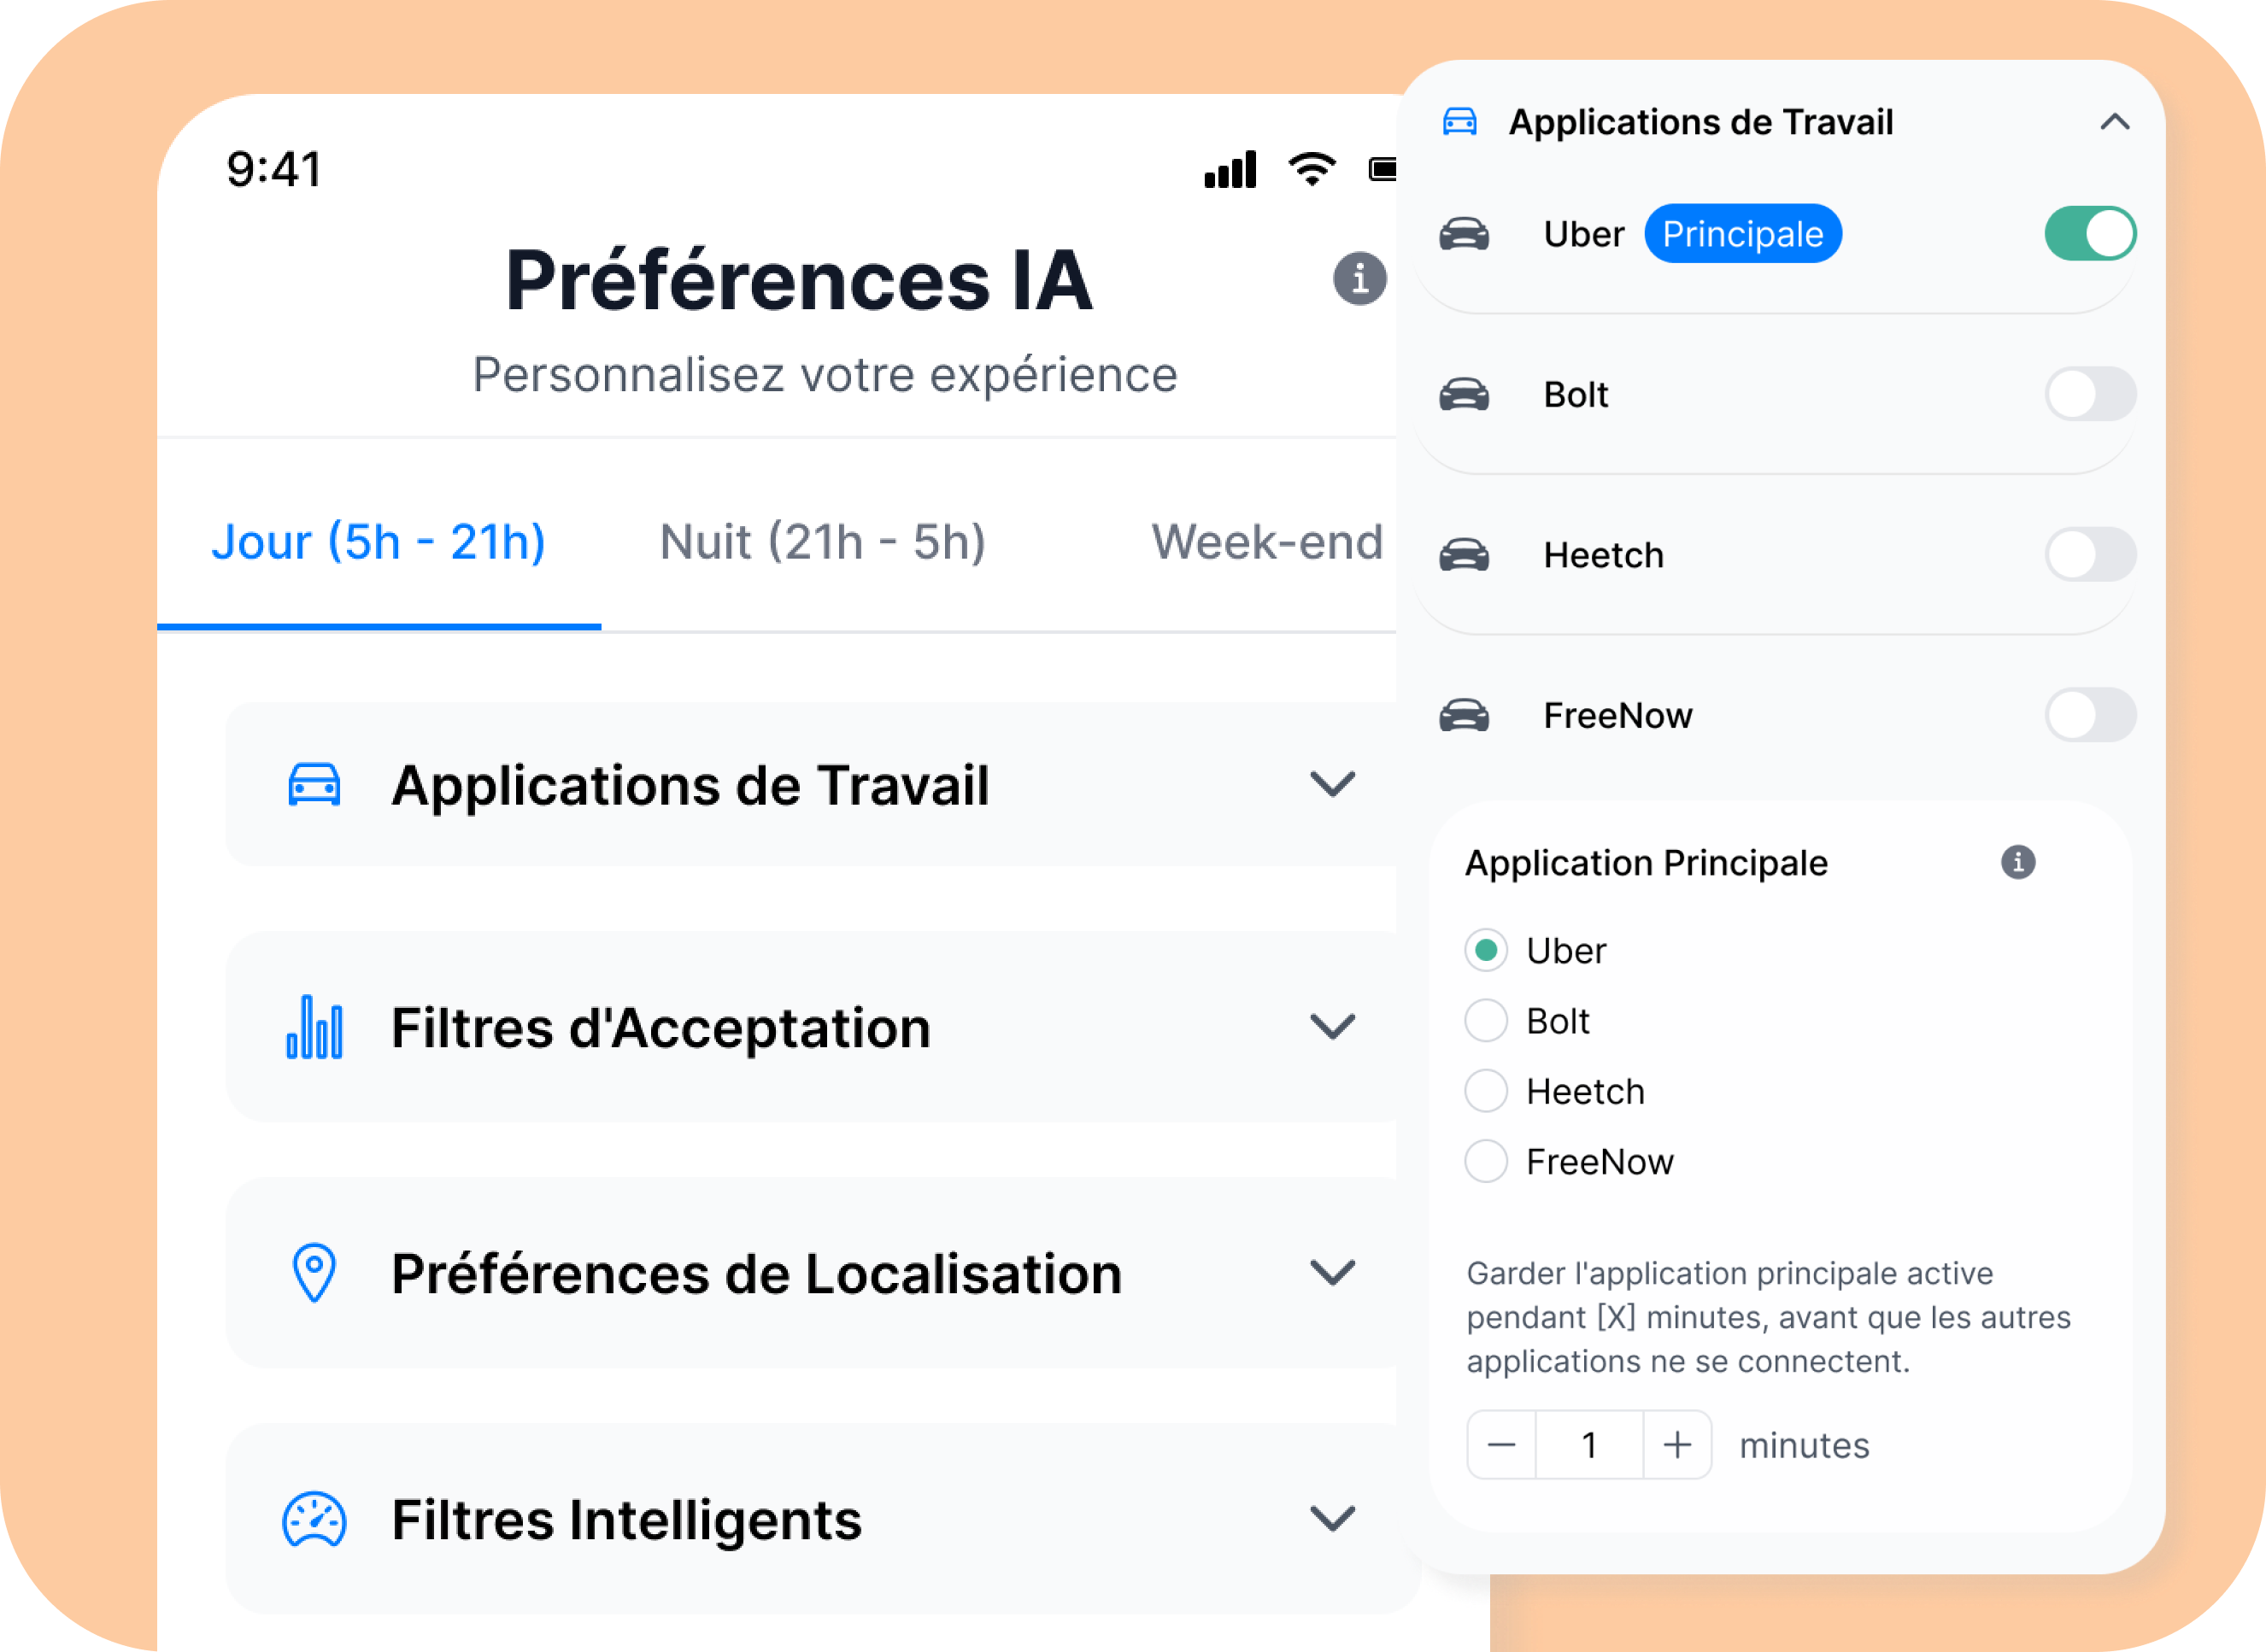Decrease minutes with the minus button
Viewport: 2266px width, 1652px height.
pos(1500,1445)
